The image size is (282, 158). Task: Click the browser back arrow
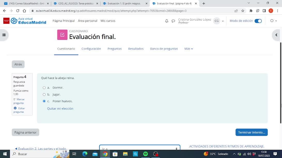coord(4,11)
